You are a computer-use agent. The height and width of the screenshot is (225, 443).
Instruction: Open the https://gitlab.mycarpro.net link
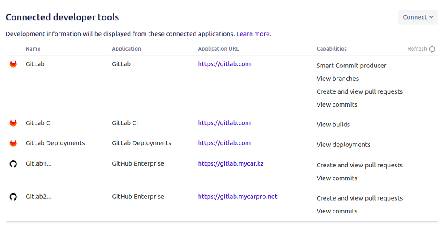tap(238, 197)
